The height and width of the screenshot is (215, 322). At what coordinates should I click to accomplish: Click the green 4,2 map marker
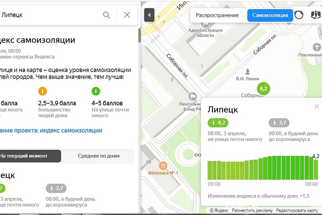(x=264, y=89)
